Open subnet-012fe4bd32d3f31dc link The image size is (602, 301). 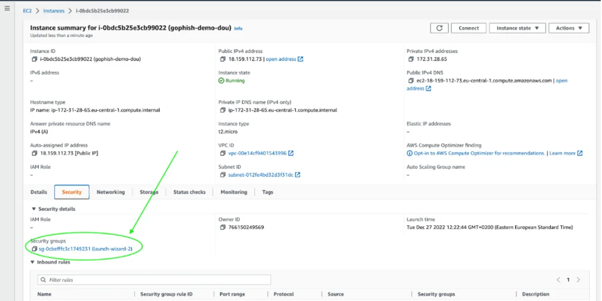point(260,175)
